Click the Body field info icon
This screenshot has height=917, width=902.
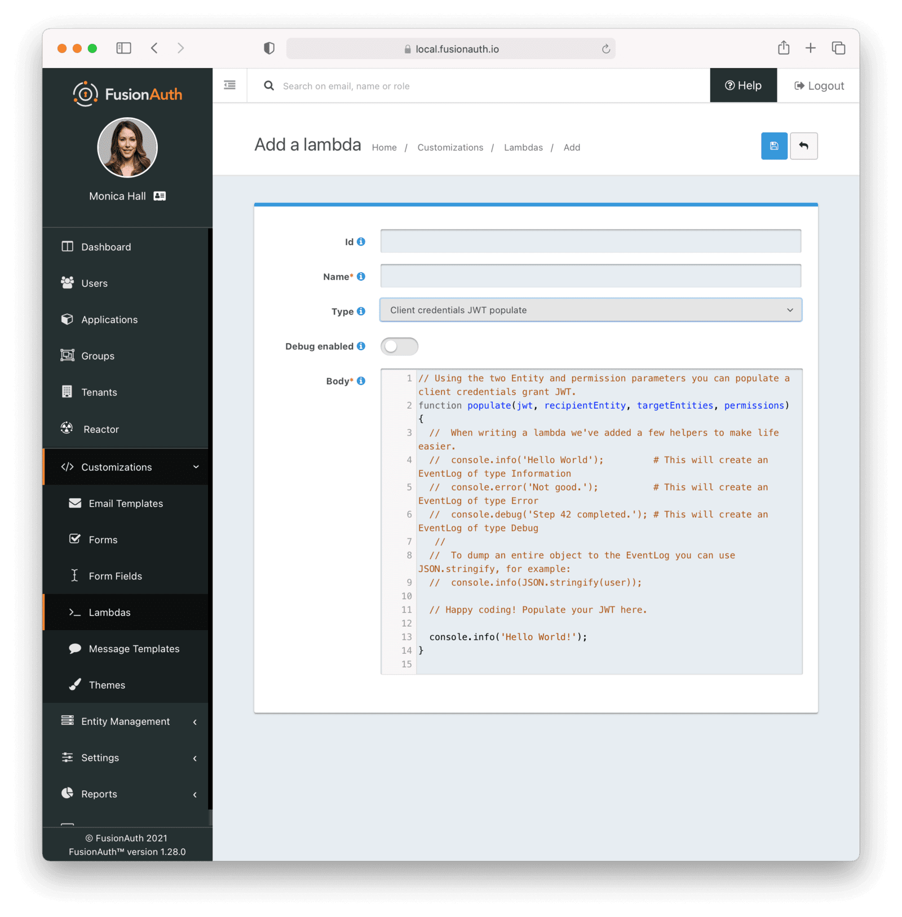(361, 381)
